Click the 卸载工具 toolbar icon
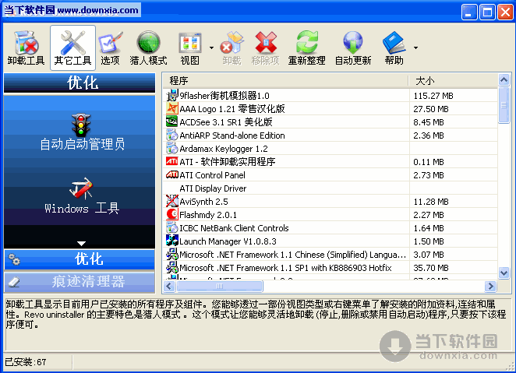516x373 pixels. click(x=26, y=47)
